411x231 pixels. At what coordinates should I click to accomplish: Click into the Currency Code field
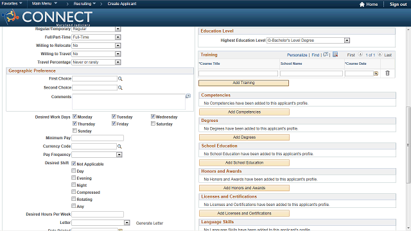(94, 146)
